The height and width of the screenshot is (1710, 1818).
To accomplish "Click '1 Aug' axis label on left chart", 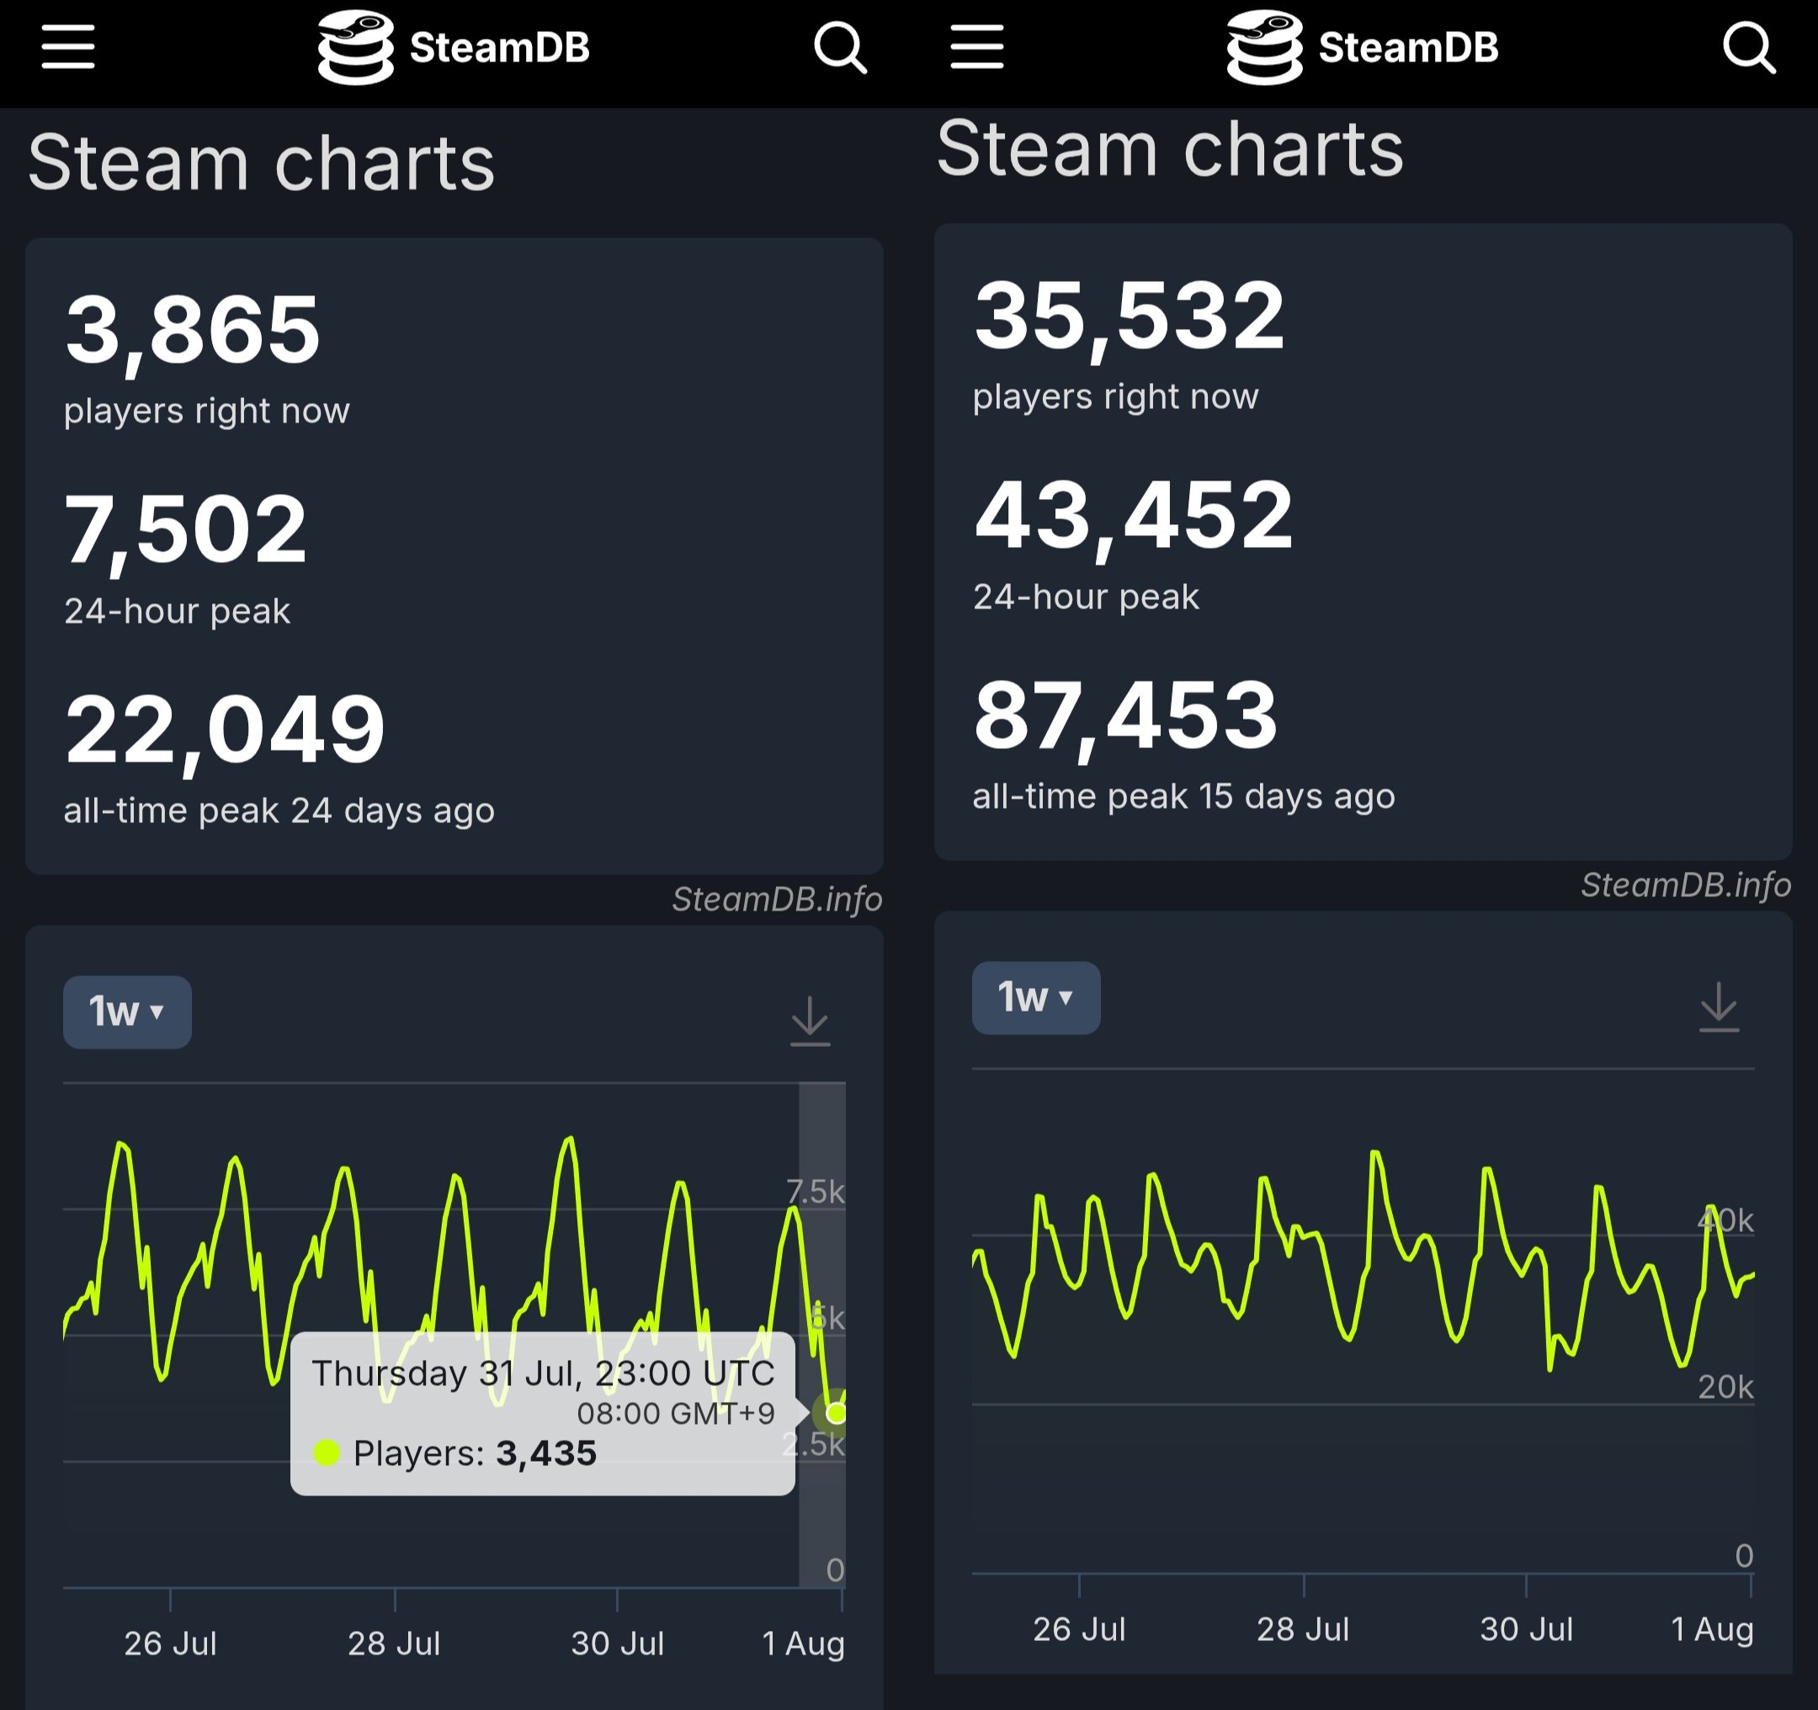I will coord(804,1644).
